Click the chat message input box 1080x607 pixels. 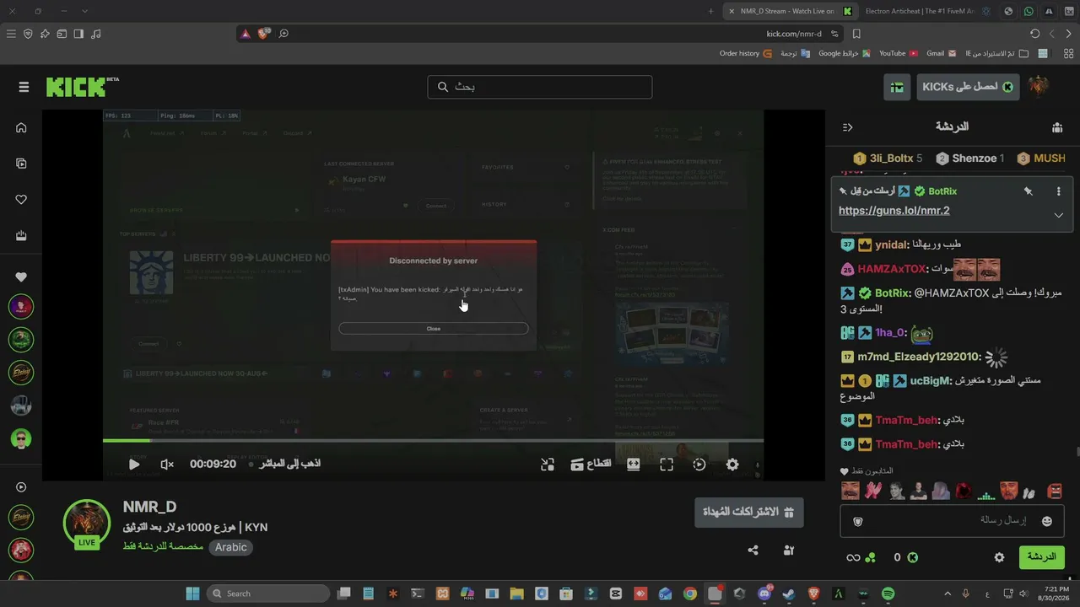[951, 521]
